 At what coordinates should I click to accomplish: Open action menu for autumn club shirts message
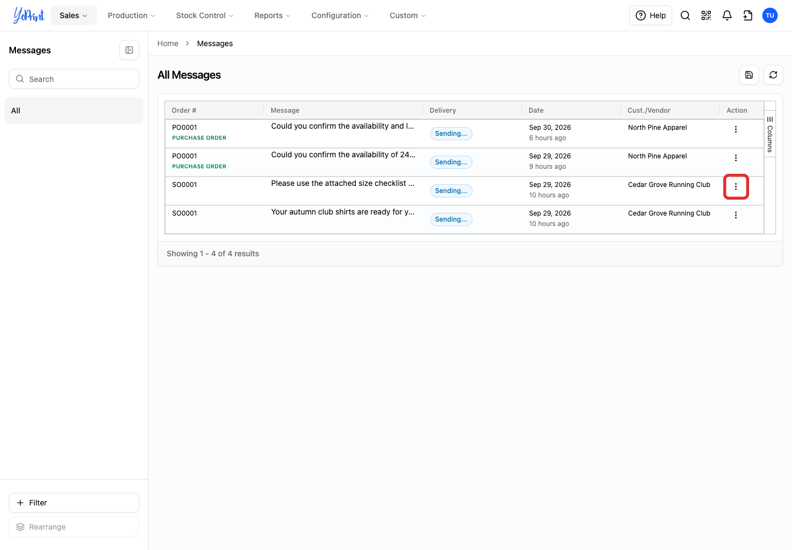[x=736, y=215]
